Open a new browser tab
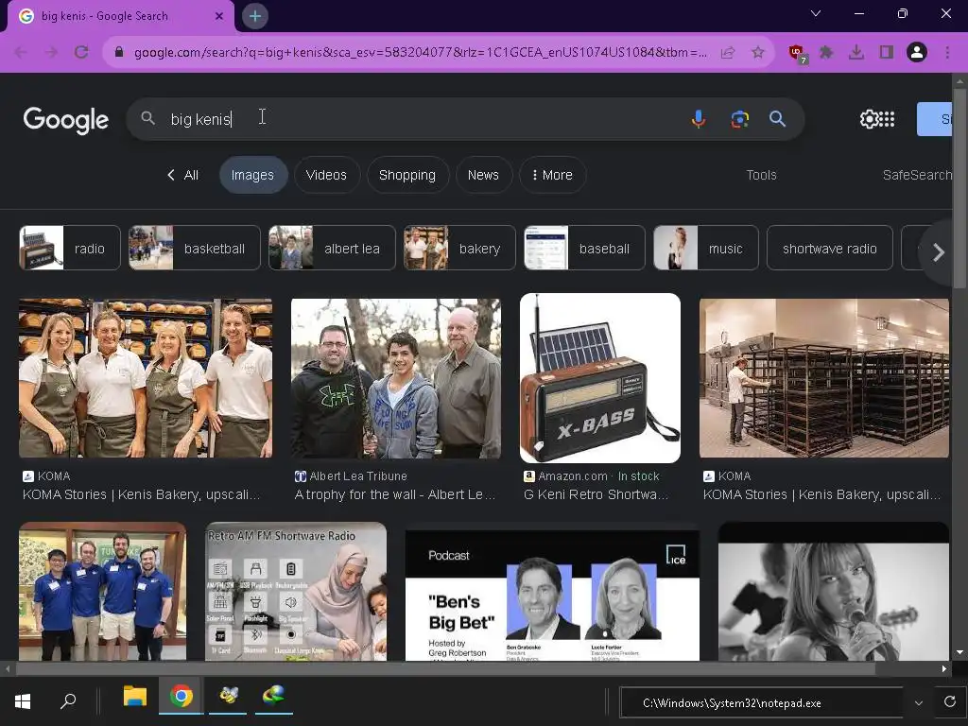The height and width of the screenshot is (726, 968). click(x=255, y=16)
